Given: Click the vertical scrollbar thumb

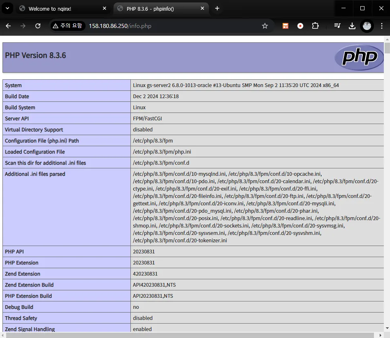Looking at the screenshot, I should click(x=387, y=48).
